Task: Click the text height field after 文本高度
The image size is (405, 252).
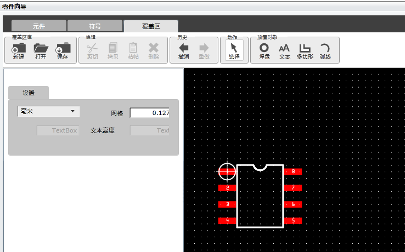Action: [150, 130]
